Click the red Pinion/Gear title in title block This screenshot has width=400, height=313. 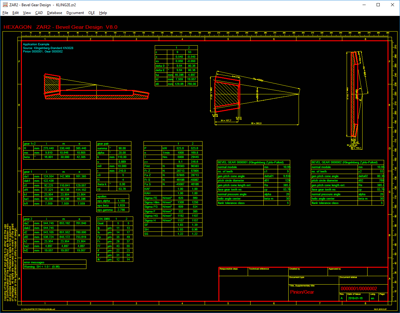point(302,292)
